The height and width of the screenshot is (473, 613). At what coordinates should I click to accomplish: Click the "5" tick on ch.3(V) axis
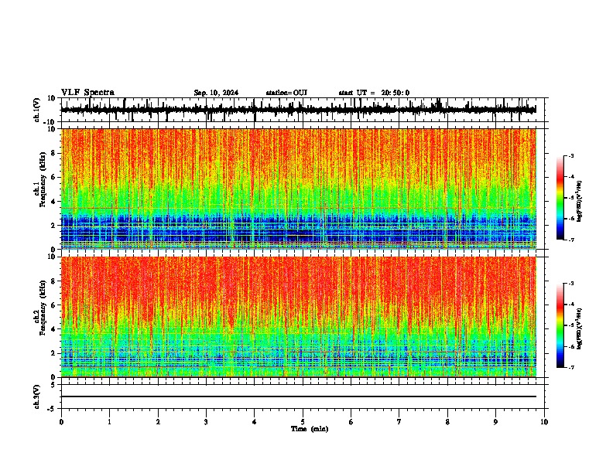click(x=53, y=385)
